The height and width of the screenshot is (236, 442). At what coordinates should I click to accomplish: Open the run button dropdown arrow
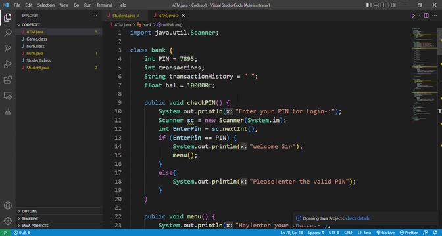coord(418,16)
